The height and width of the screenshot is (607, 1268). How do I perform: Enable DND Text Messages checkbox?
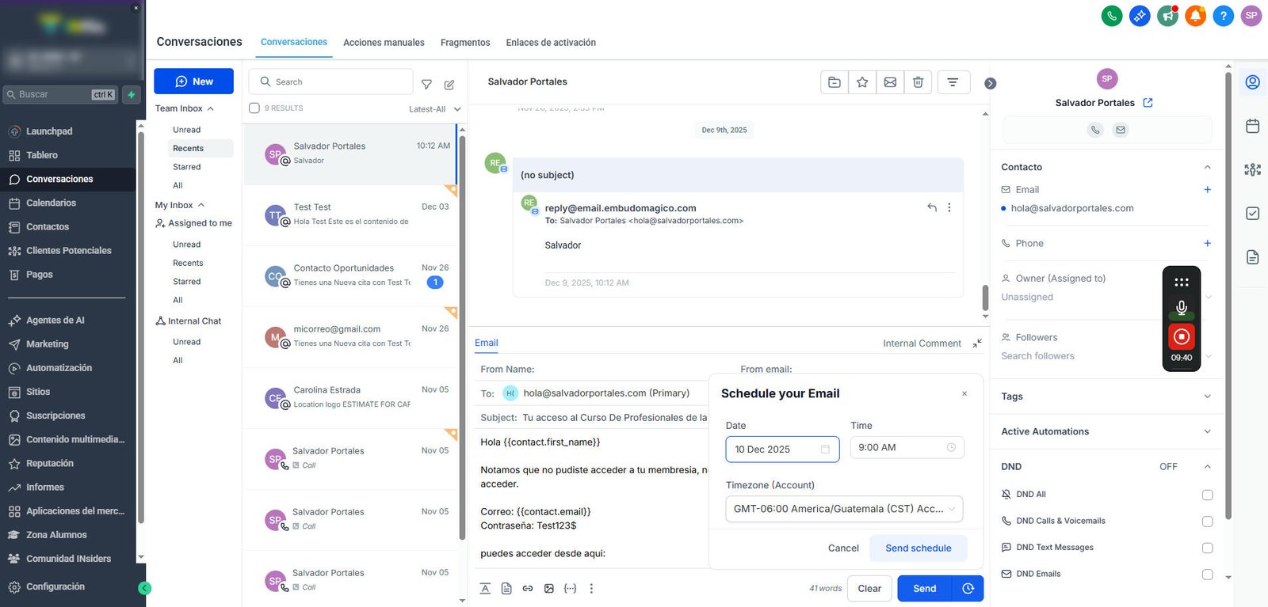(x=1207, y=548)
